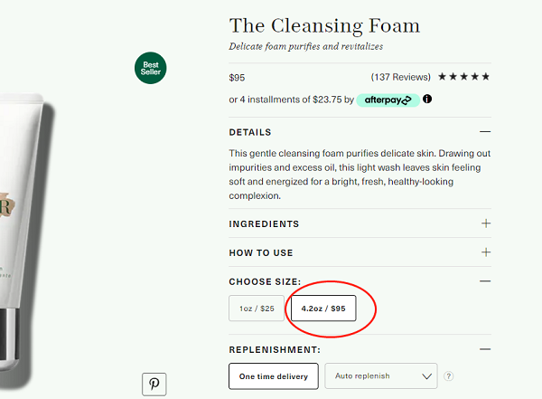Image resolution: width=542 pixels, height=399 pixels.
Task: Click the How To Use heading
Action: 261,252
